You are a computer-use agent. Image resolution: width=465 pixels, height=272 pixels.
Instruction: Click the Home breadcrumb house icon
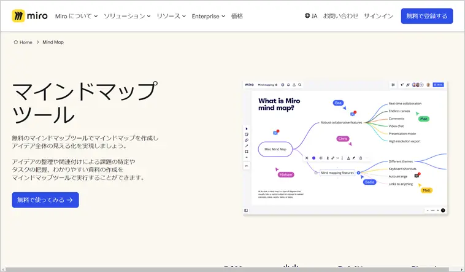16,42
